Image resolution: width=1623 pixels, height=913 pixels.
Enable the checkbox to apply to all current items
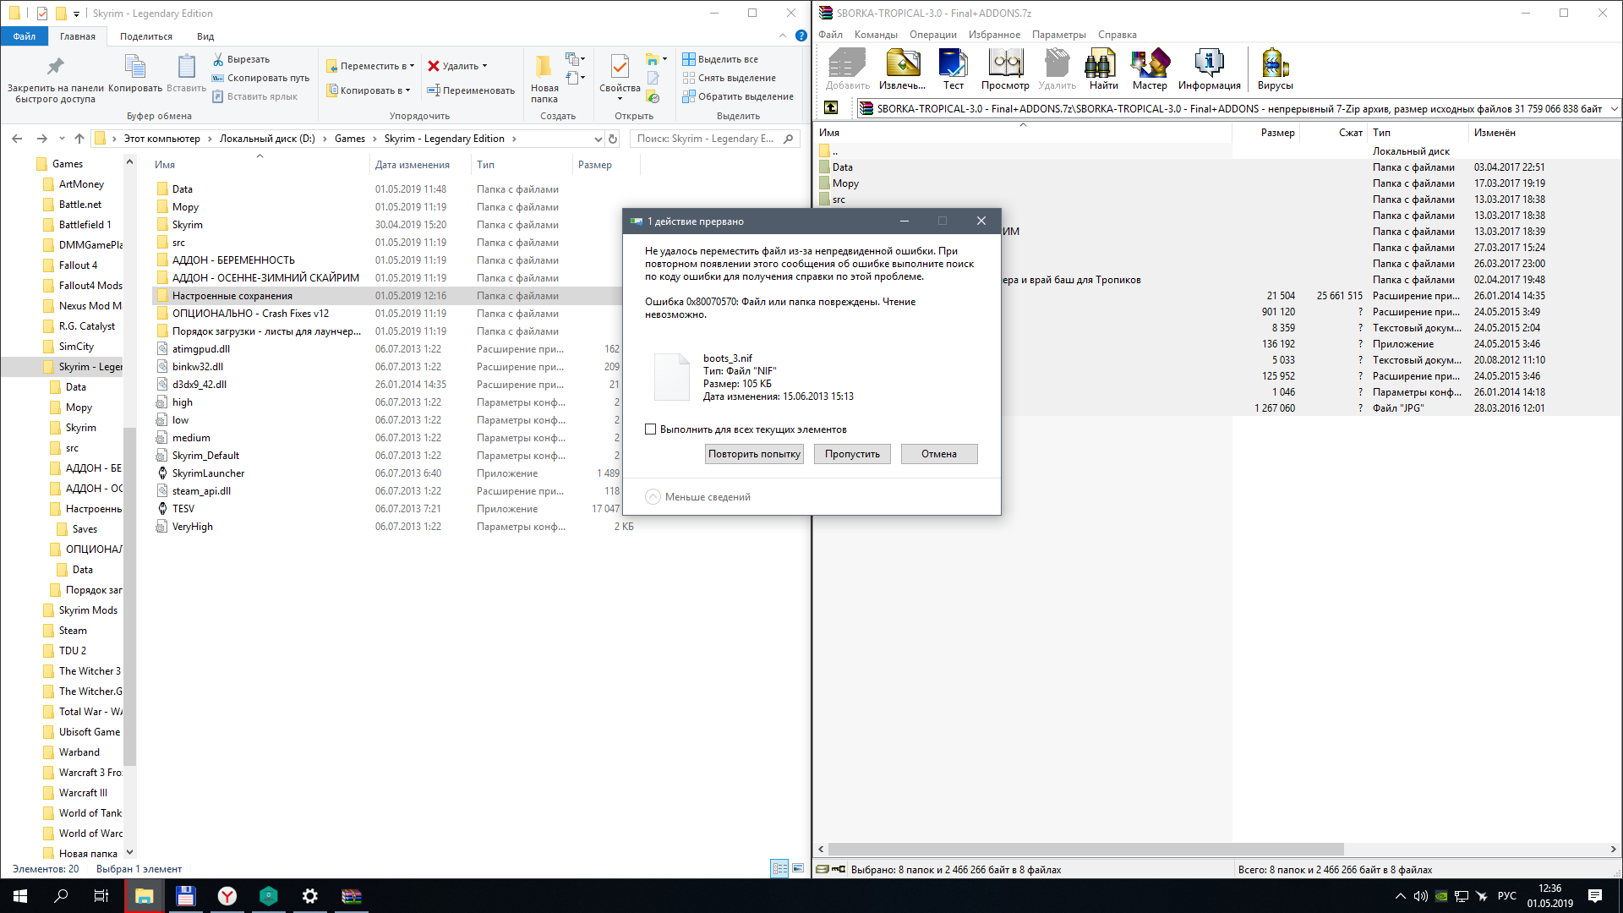tap(651, 429)
